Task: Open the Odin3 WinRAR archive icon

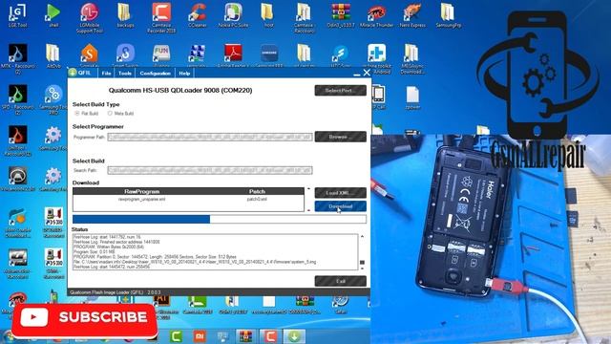Action: 341,15
